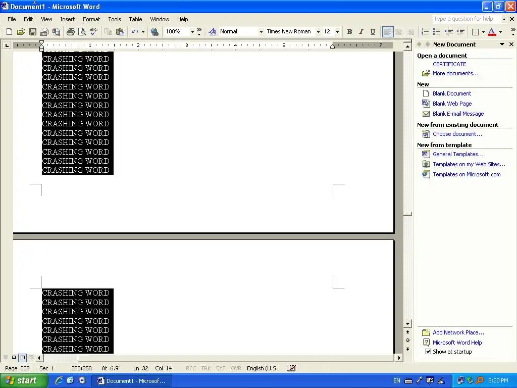Launch Internet Explorer from Quick Launch

(x=59, y=381)
